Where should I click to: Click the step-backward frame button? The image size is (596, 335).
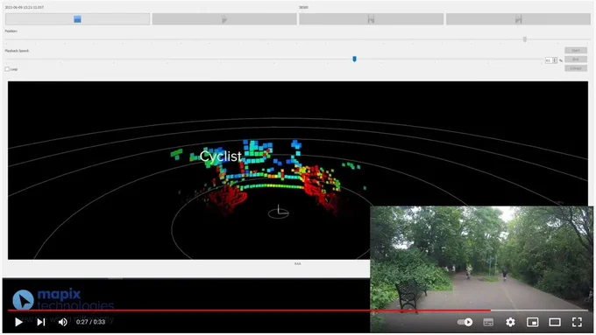click(x=371, y=19)
